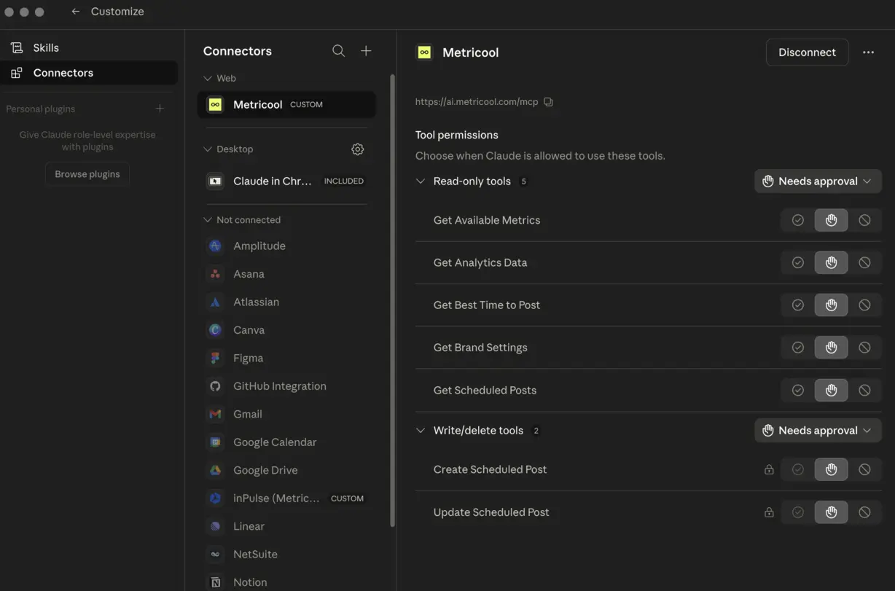Image resolution: width=895 pixels, height=591 pixels.
Task: Open Connectors in the sidebar
Action: (89, 73)
